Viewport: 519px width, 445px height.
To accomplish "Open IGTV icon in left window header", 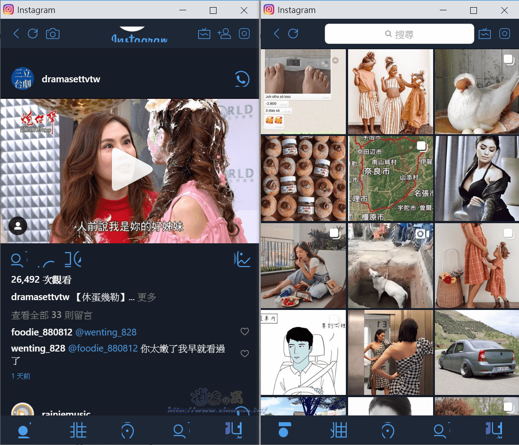I will (x=204, y=34).
